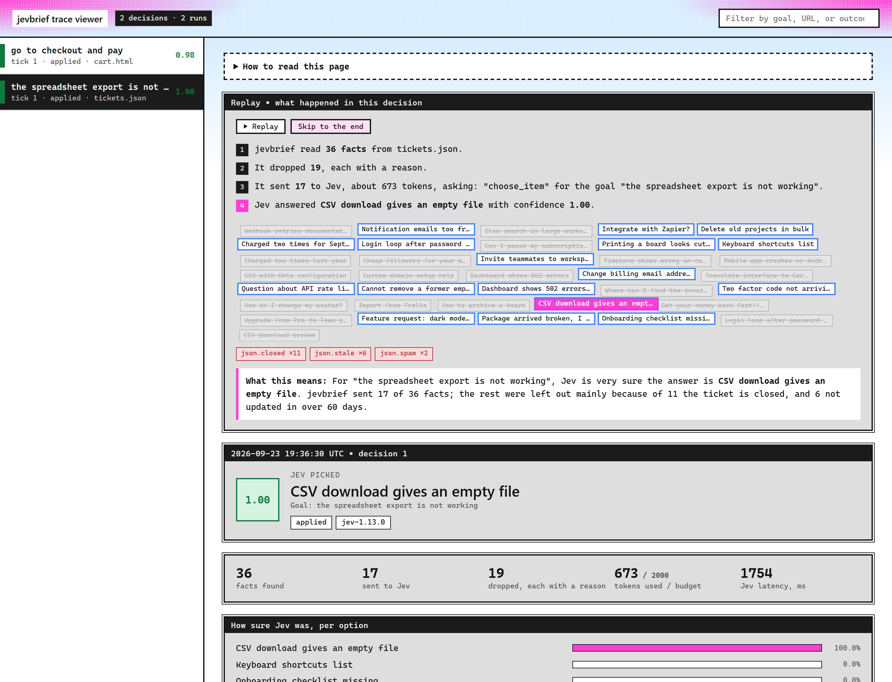Click 'Cannot remove a former emp…' chip

point(416,289)
